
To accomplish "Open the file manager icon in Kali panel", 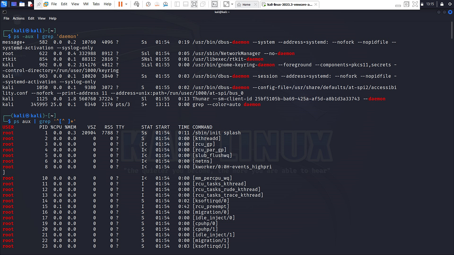I will 22,4.
